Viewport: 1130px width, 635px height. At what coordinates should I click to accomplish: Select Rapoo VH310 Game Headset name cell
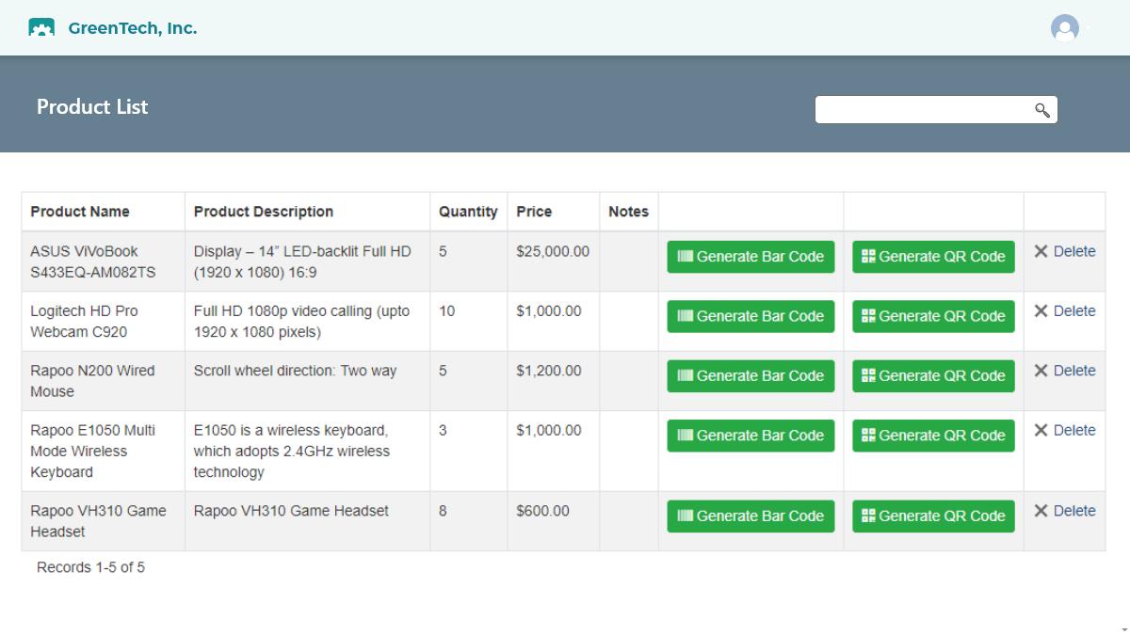(104, 521)
